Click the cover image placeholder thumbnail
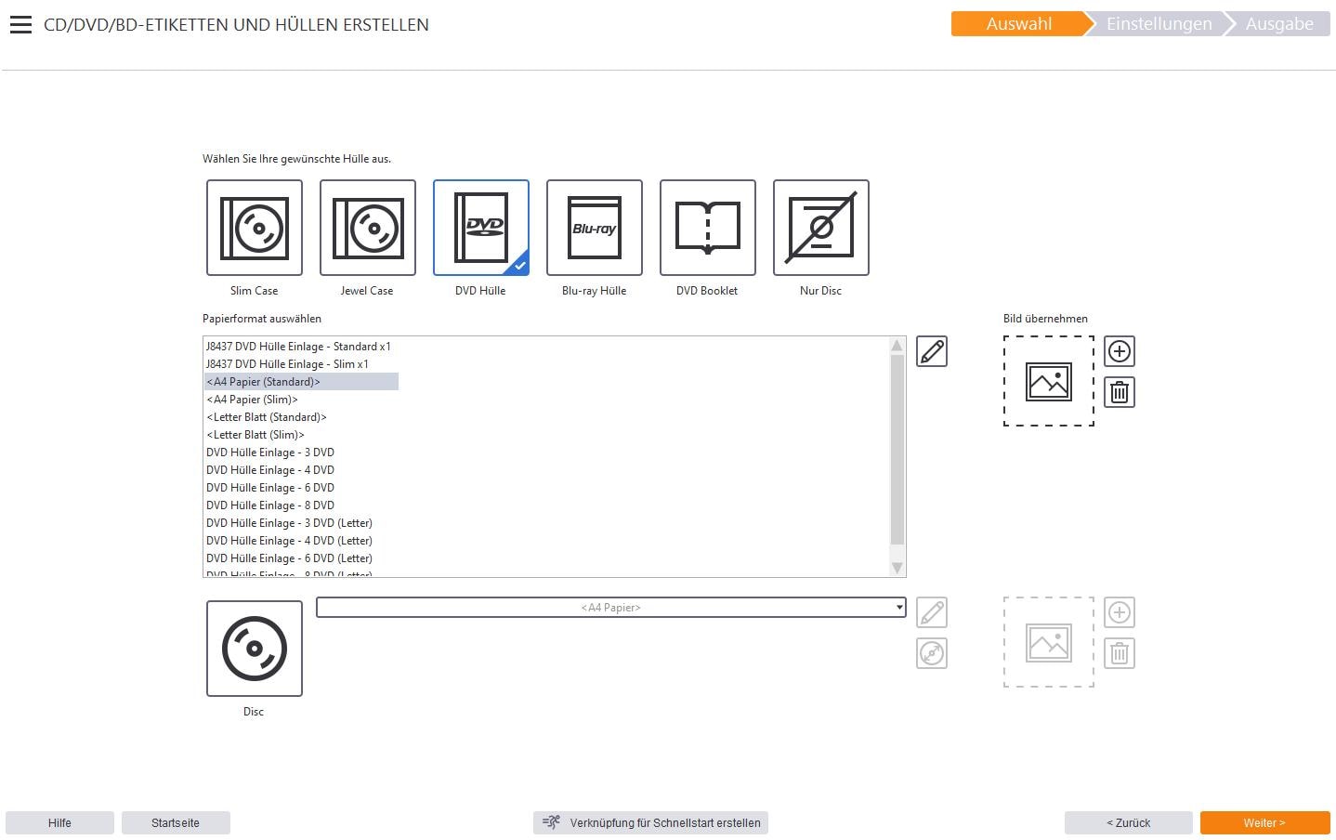The image size is (1336, 840). point(1049,381)
